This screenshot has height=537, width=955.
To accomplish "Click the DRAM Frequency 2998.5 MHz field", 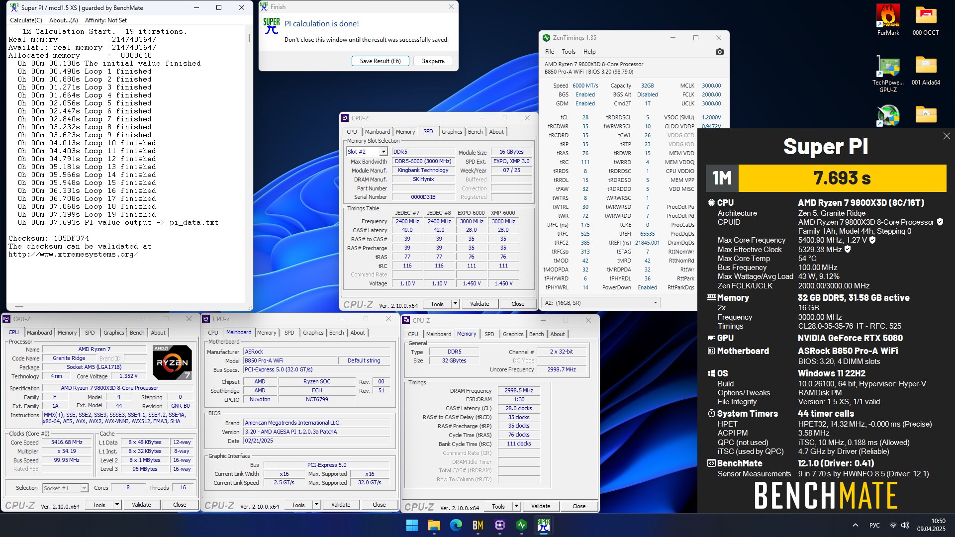I will pos(518,391).
